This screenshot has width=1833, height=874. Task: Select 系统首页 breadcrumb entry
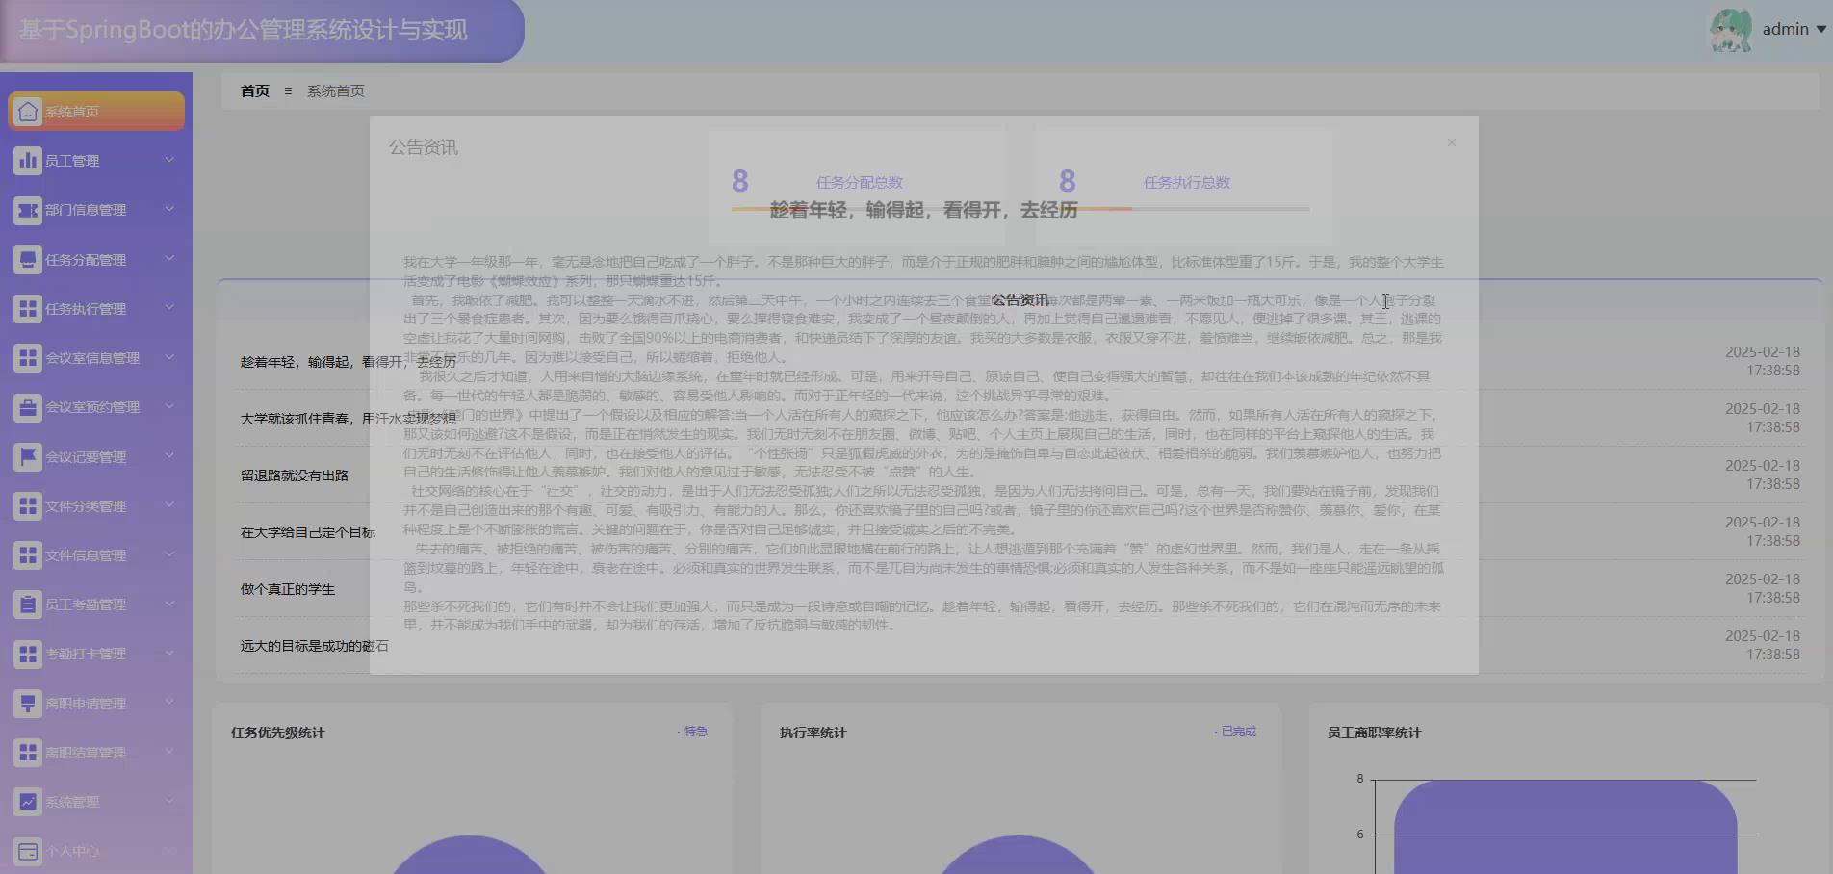(335, 90)
